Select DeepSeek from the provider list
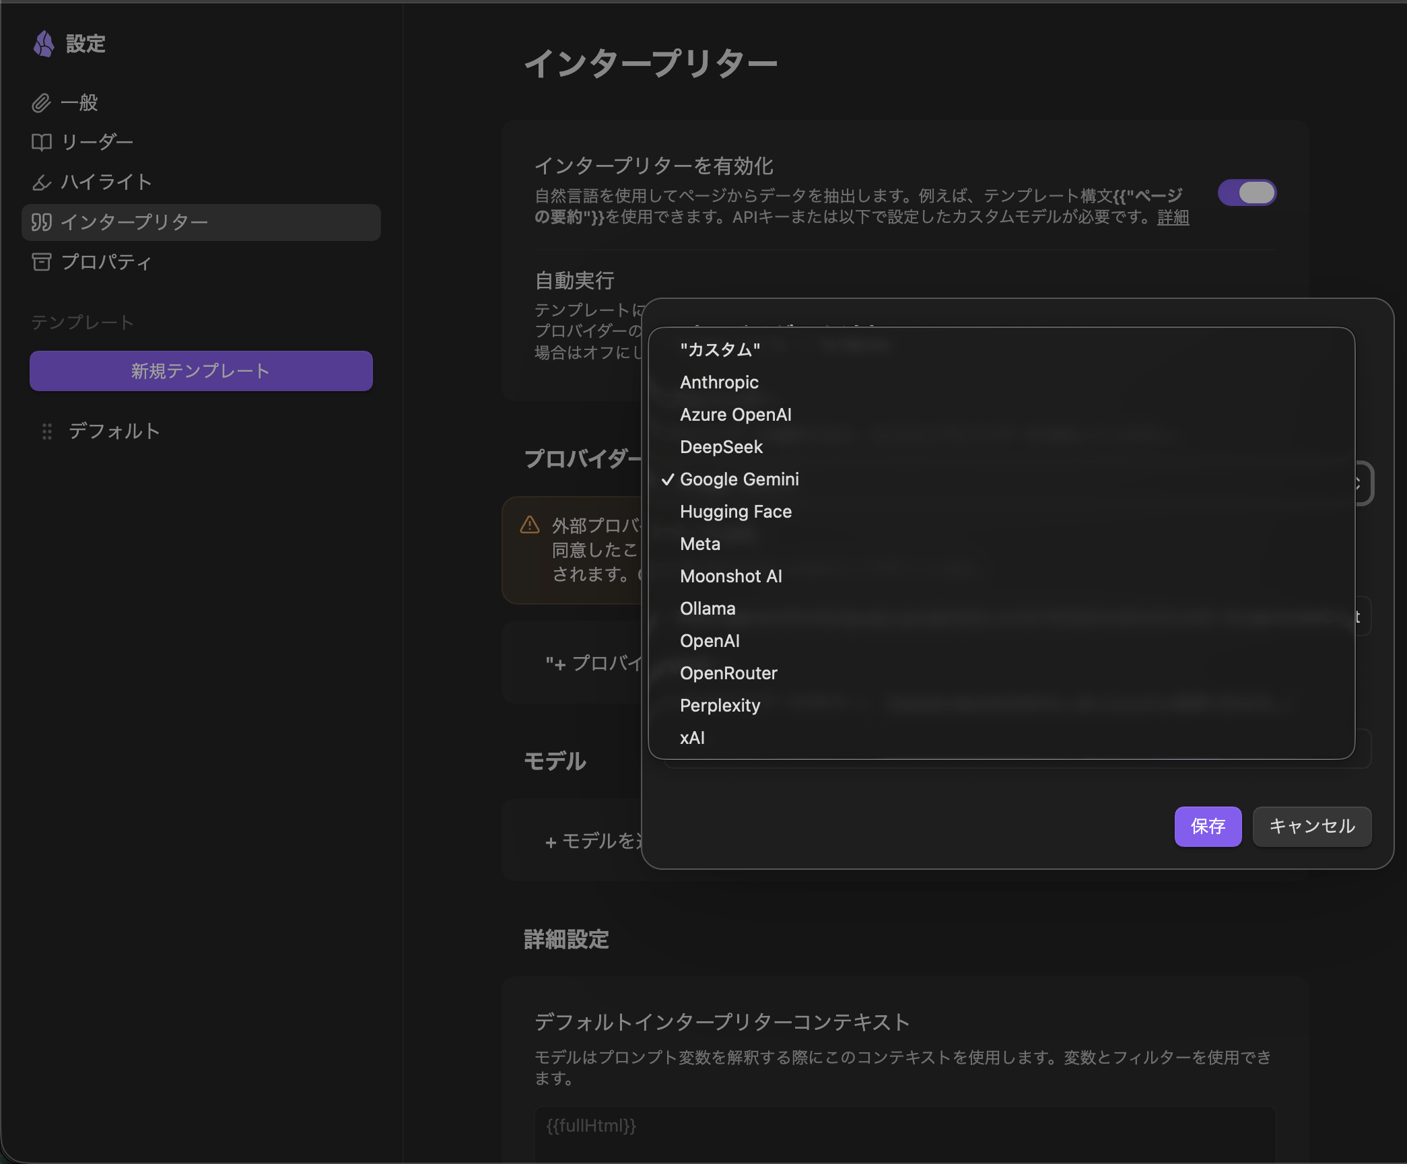Viewport: 1407px width, 1164px height. [x=1001, y=447]
